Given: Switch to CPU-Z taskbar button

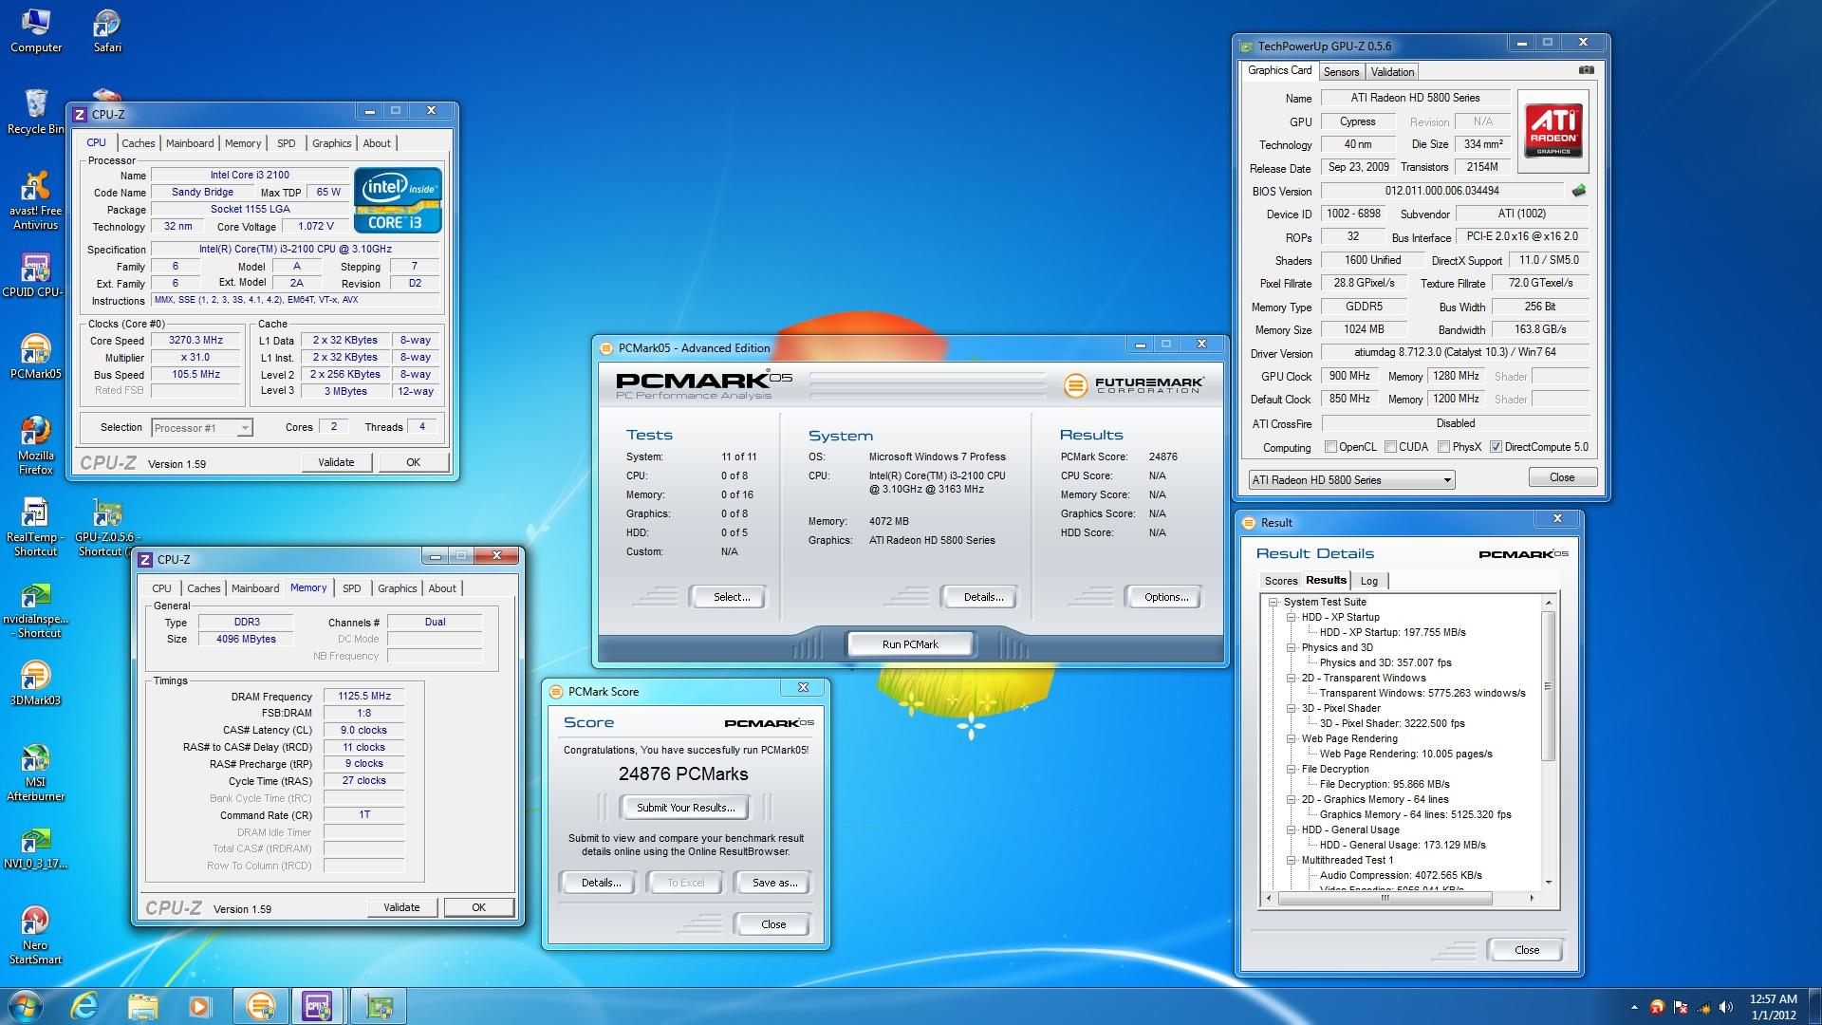Looking at the screenshot, I should [x=317, y=1006].
